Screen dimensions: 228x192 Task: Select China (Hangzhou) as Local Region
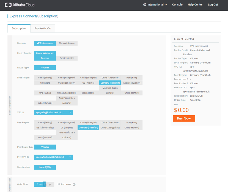click(x=67, y=78)
